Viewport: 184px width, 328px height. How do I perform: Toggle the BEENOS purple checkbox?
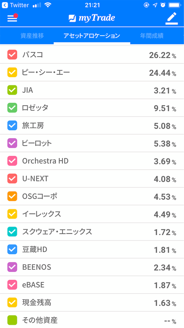coord(12,267)
